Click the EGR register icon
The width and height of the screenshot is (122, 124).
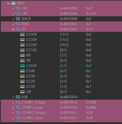pyautogui.click(x=18, y=97)
